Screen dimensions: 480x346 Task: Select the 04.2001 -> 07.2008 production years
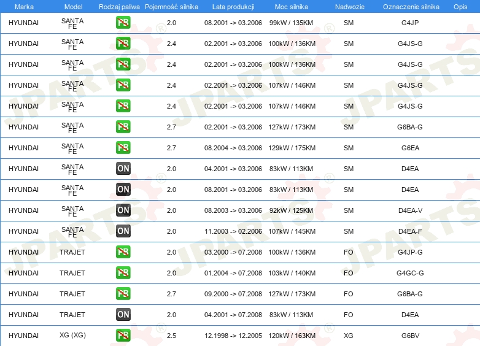[x=233, y=315]
